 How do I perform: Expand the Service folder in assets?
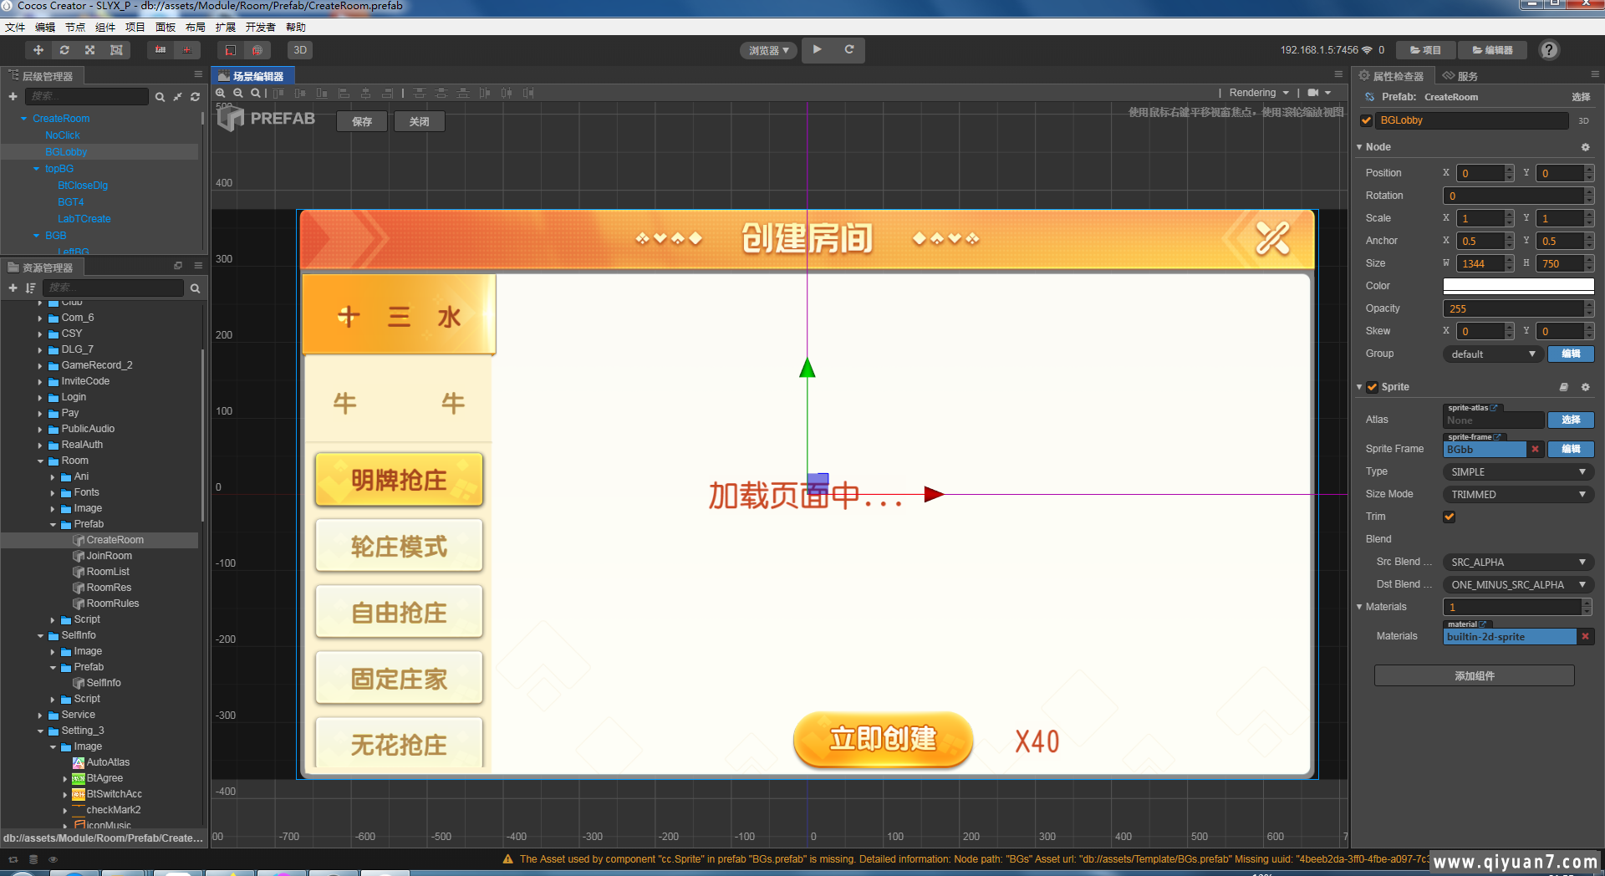[x=40, y=716]
